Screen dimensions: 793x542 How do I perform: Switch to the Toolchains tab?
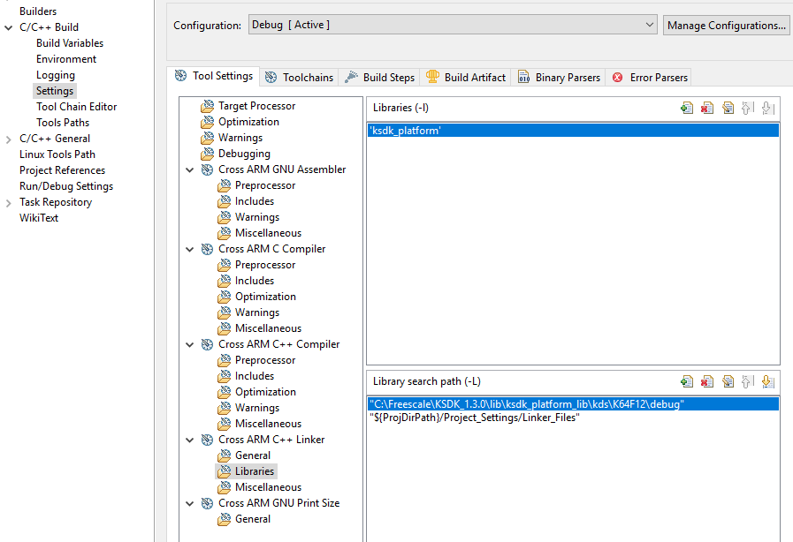(299, 78)
